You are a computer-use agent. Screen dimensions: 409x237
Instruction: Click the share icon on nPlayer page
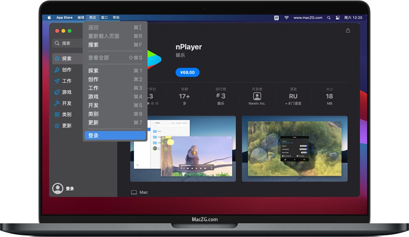coord(348,30)
